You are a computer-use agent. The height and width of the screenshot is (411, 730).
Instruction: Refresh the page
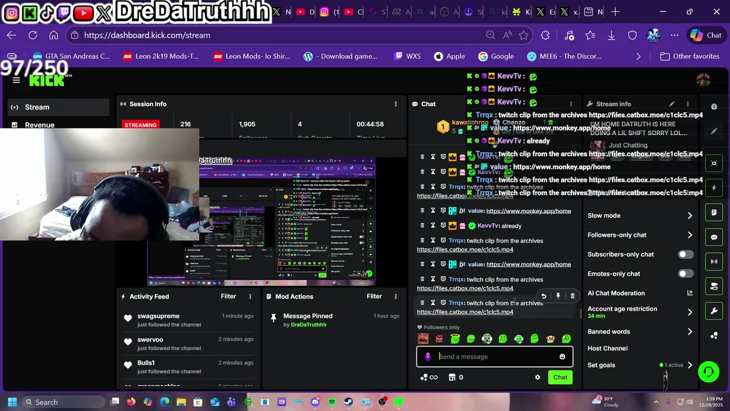pyautogui.click(x=33, y=35)
